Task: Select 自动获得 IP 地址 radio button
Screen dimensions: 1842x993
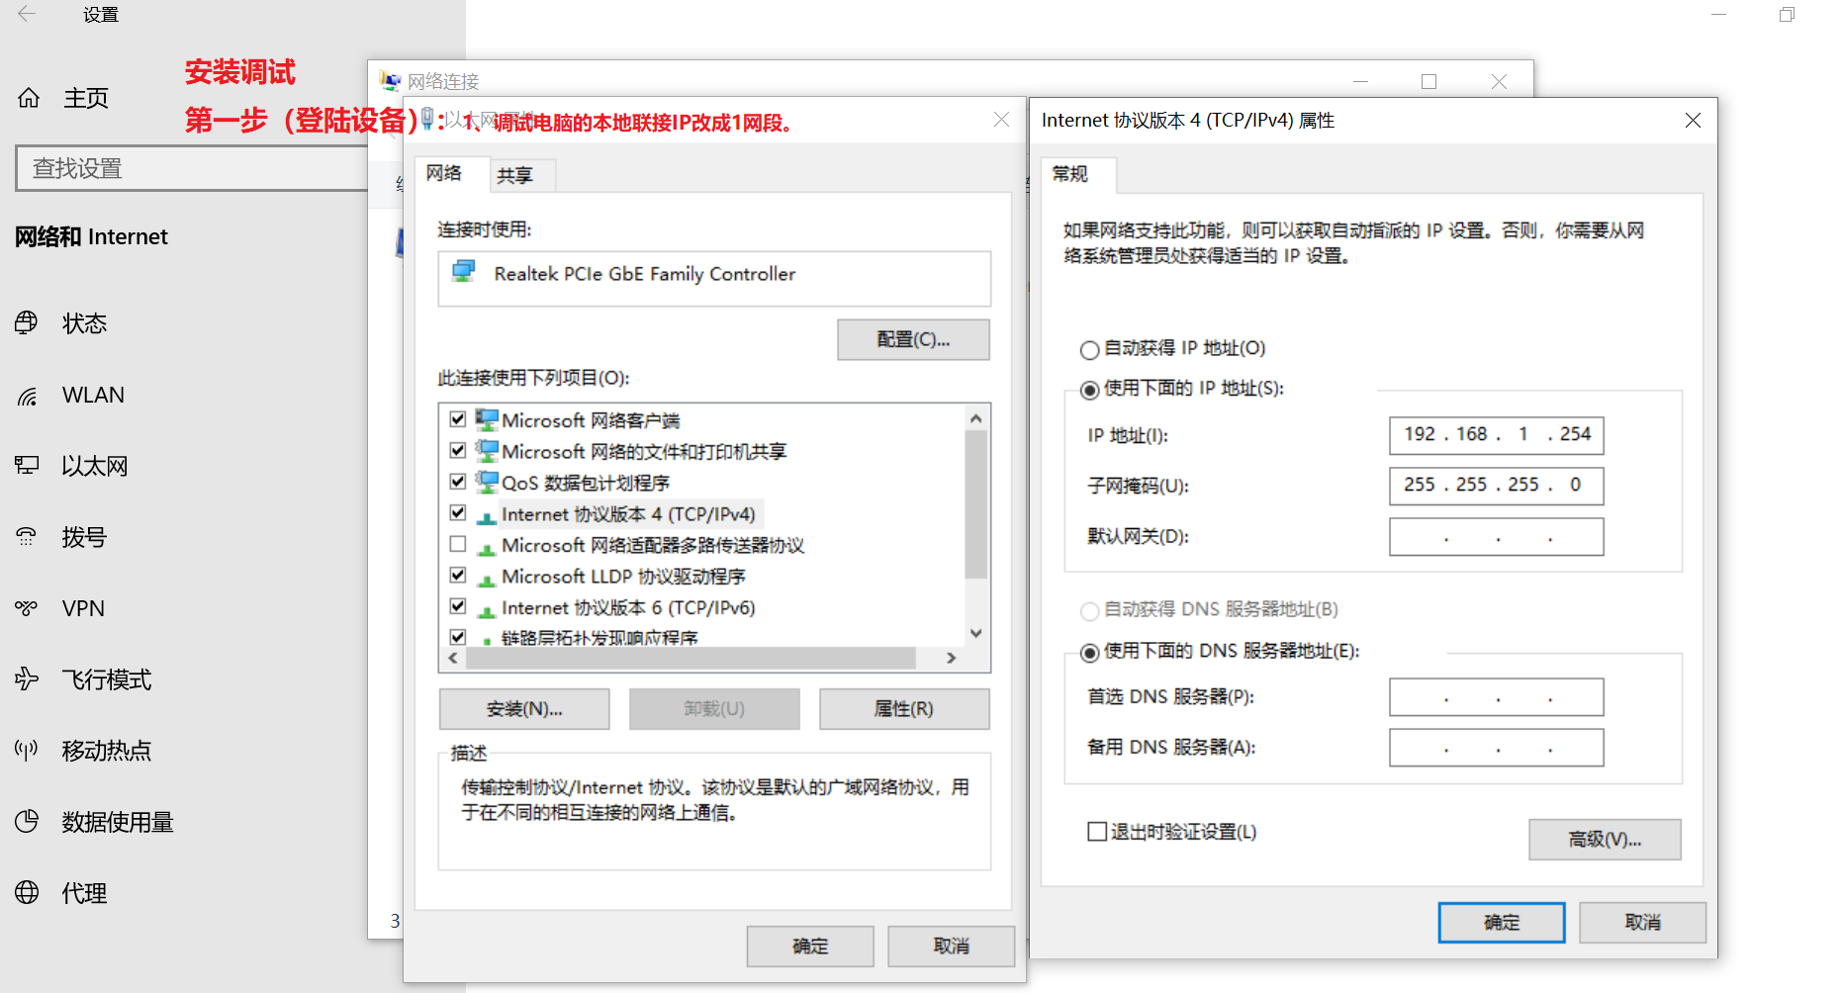Action: click(1090, 349)
